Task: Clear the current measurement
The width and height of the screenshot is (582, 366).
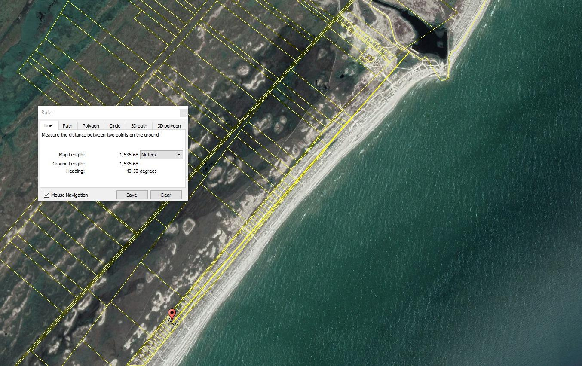Action: [x=166, y=195]
